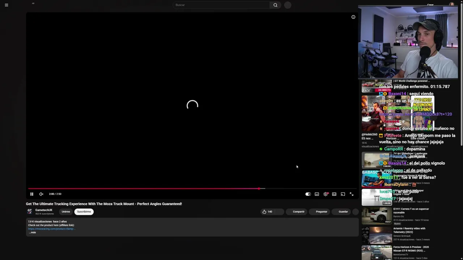This screenshot has height=260, width=463.
Task: Click the voice search microphone button
Action: 288,5
